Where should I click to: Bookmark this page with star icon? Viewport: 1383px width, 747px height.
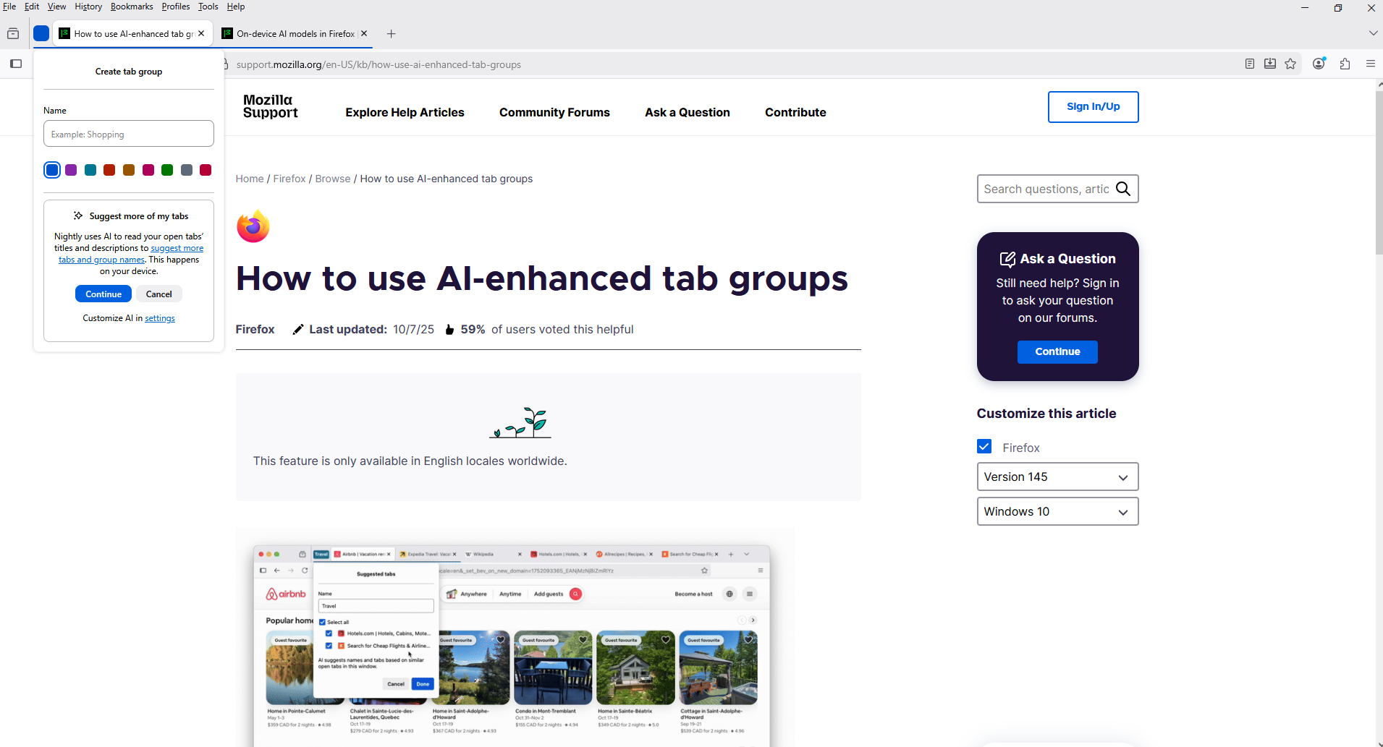pyautogui.click(x=1290, y=64)
